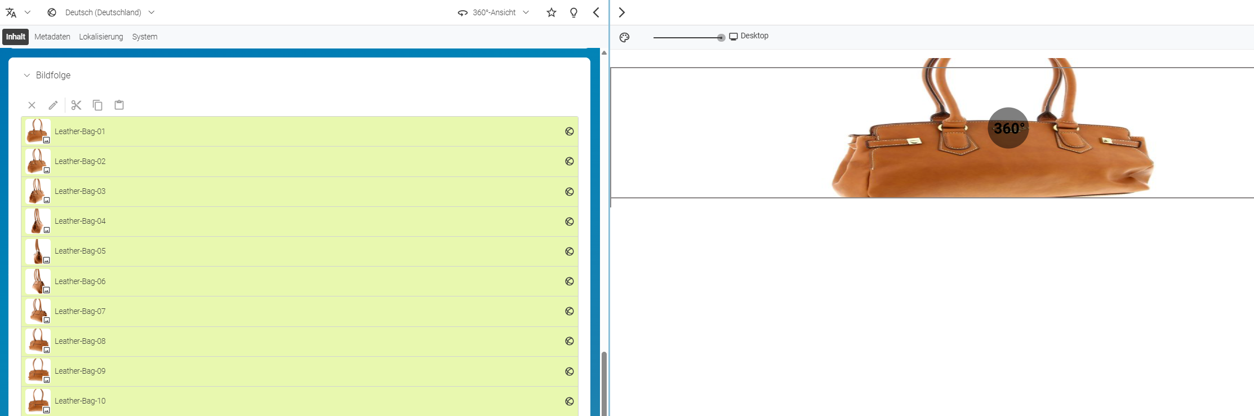Click the translate icon at top left

11,12
